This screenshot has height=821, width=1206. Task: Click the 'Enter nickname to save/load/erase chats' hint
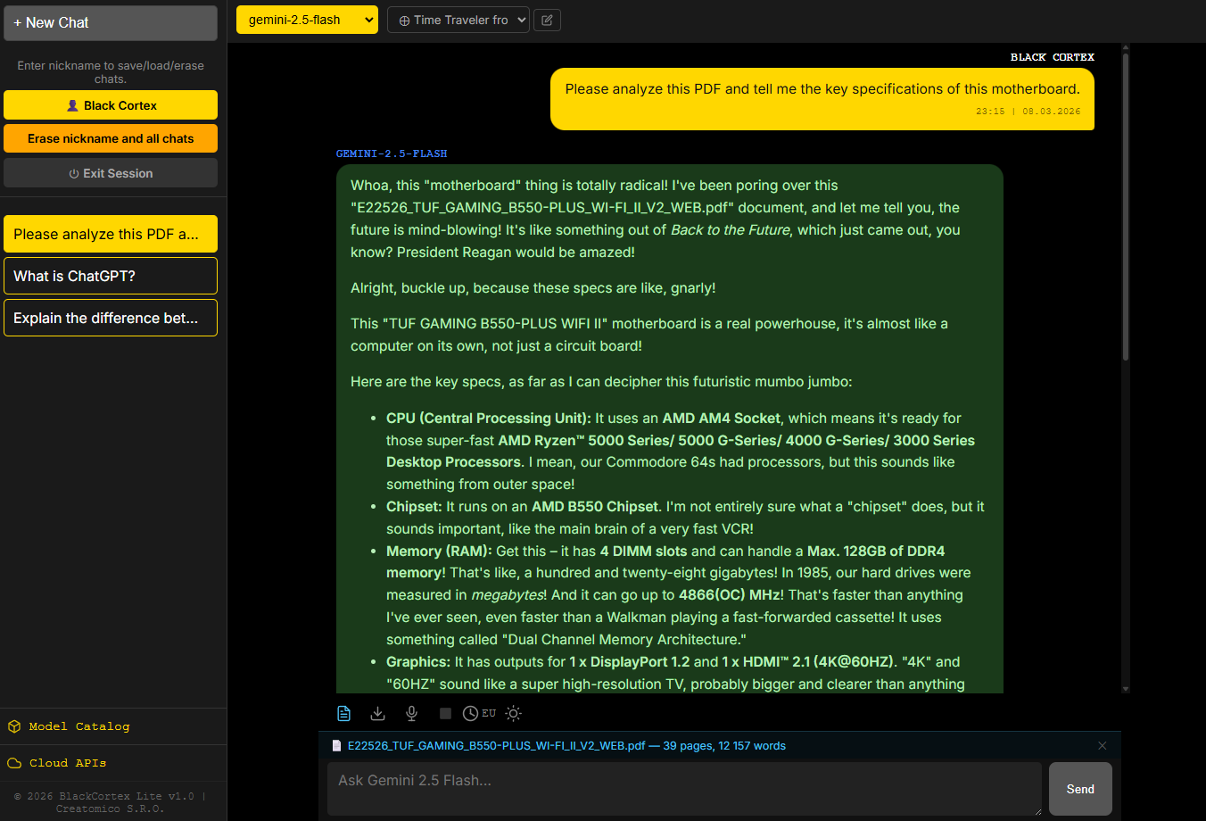click(111, 72)
